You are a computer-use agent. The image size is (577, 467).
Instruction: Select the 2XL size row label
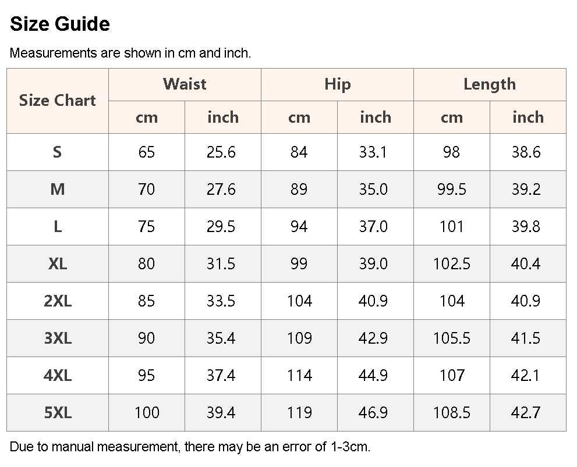pos(58,301)
